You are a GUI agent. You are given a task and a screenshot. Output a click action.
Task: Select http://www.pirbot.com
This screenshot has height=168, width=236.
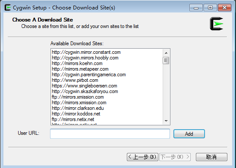75,80
